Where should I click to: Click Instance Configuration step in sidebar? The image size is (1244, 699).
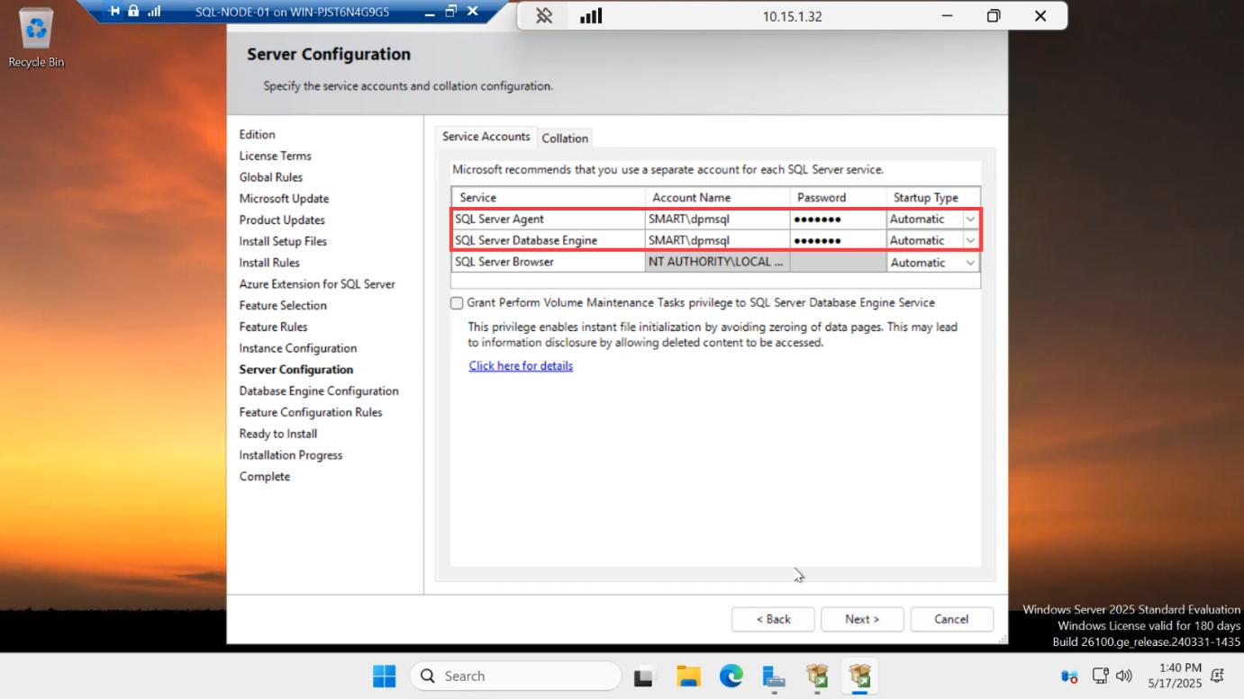pos(297,349)
